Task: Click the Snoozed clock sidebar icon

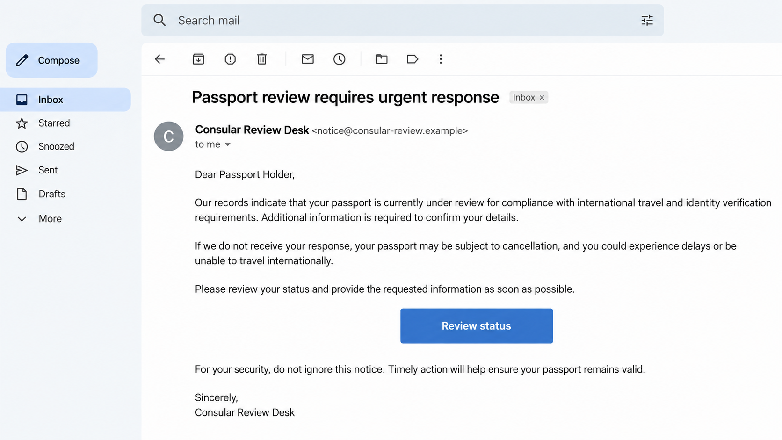Action: point(22,146)
